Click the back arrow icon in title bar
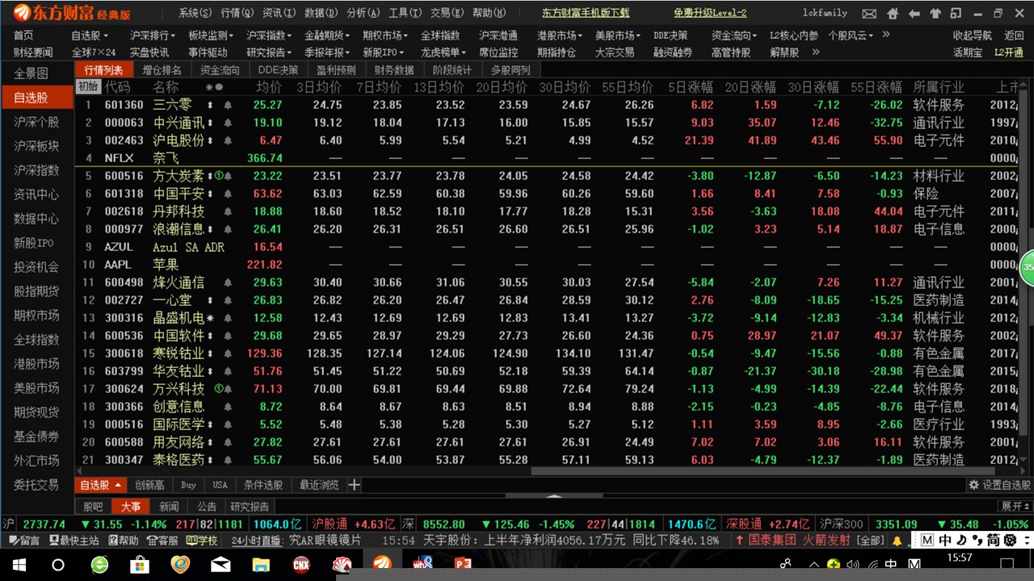1034x581 pixels. click(x=914, y=14)
